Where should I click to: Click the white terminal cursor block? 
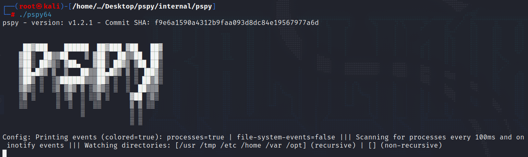(x=5, y=154)
